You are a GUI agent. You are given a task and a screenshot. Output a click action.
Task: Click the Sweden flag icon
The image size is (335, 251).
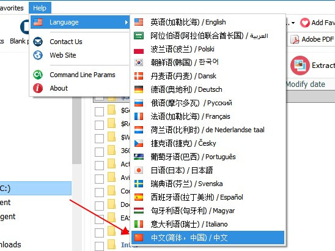pos(139,184)
